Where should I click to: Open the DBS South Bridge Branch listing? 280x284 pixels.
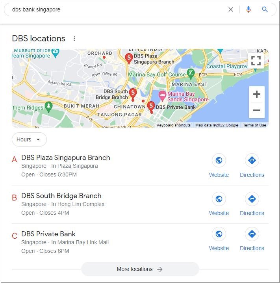pyautogui.click(x=61, y=196)
